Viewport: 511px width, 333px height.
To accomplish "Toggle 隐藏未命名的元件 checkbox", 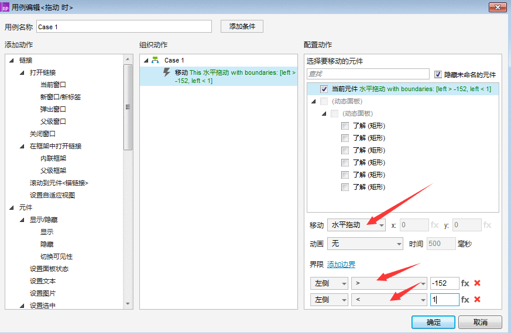I will (x=438, y=75).
